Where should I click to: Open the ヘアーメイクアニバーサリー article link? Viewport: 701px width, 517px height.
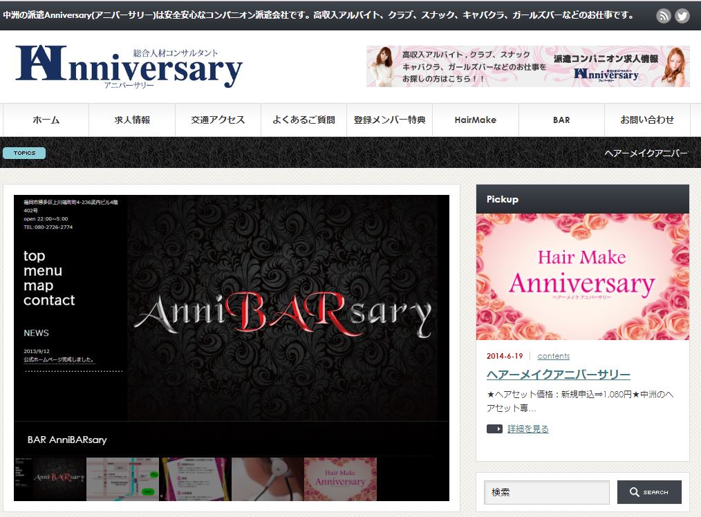557,374
